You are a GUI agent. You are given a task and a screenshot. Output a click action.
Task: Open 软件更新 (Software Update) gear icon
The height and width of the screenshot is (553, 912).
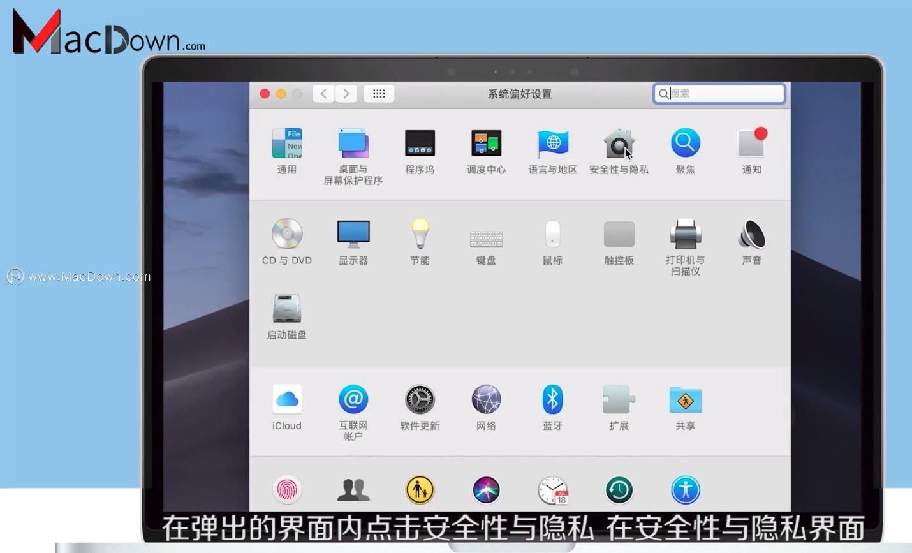(420, 399)
